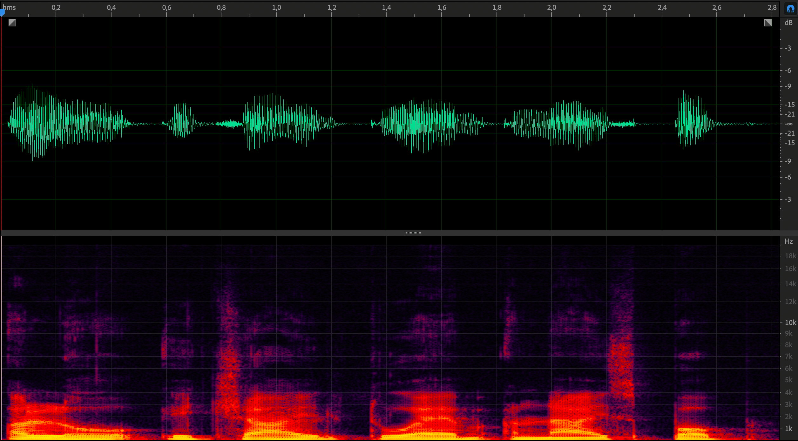
Task: Click the 10k value on the frequency scale
Action: (x=790, y=322)
